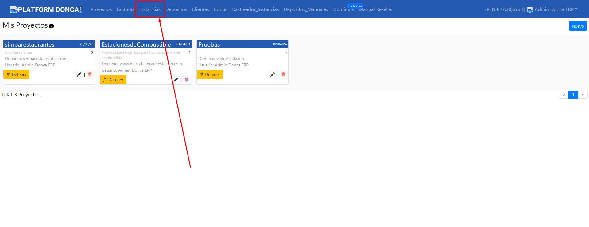Click trash icon on Pruebas project card
This screenshot has width=589, height=227.
[x=283, y=74]
